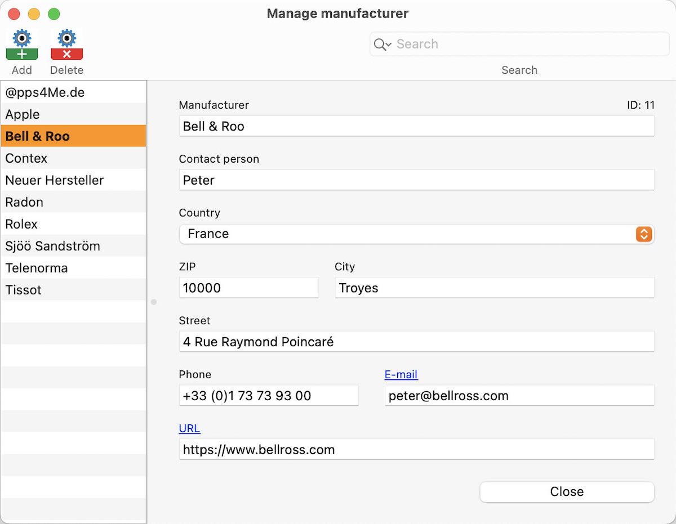The image size is (676, 524).
Task: Click the Add manufacturer gear icon
Action: point(22,44)
